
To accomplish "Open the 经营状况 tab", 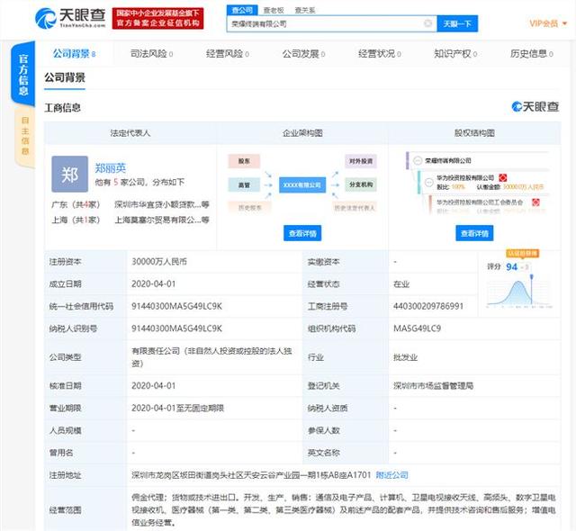I will pyautogui.click(x=380, y=54).
